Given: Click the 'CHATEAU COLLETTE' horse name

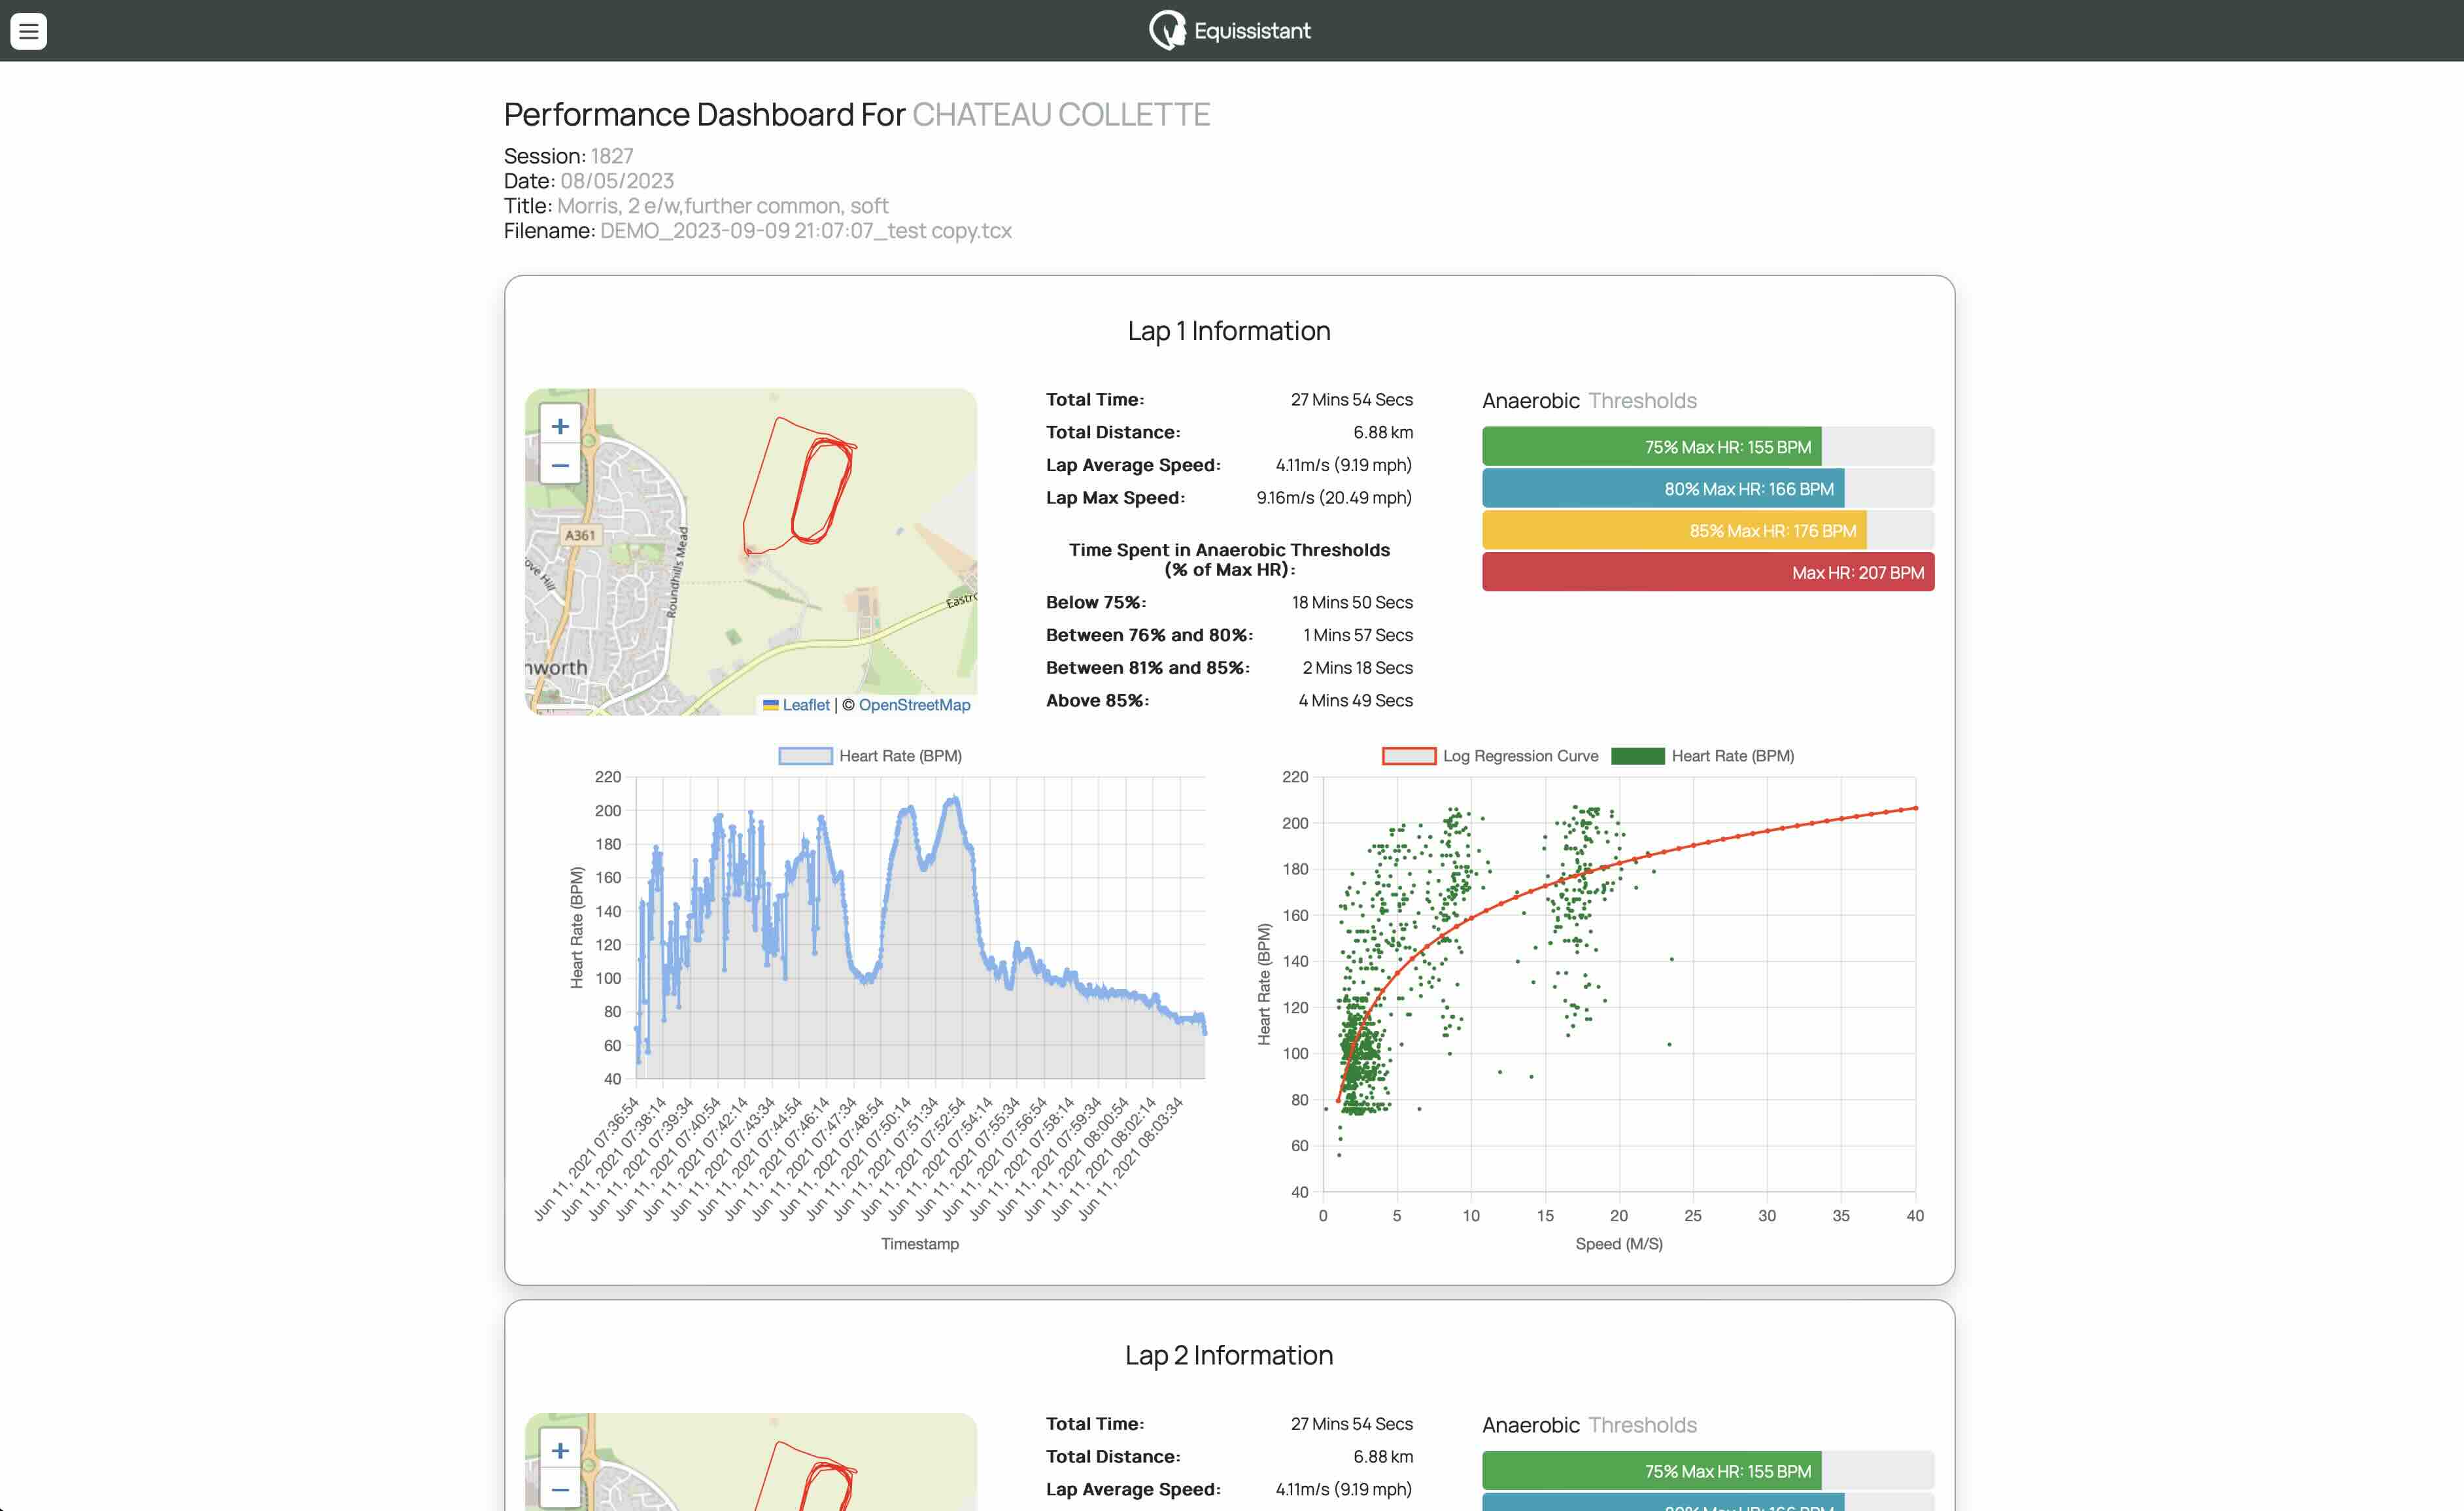Looking at the screenshot, I should 1061,115.
